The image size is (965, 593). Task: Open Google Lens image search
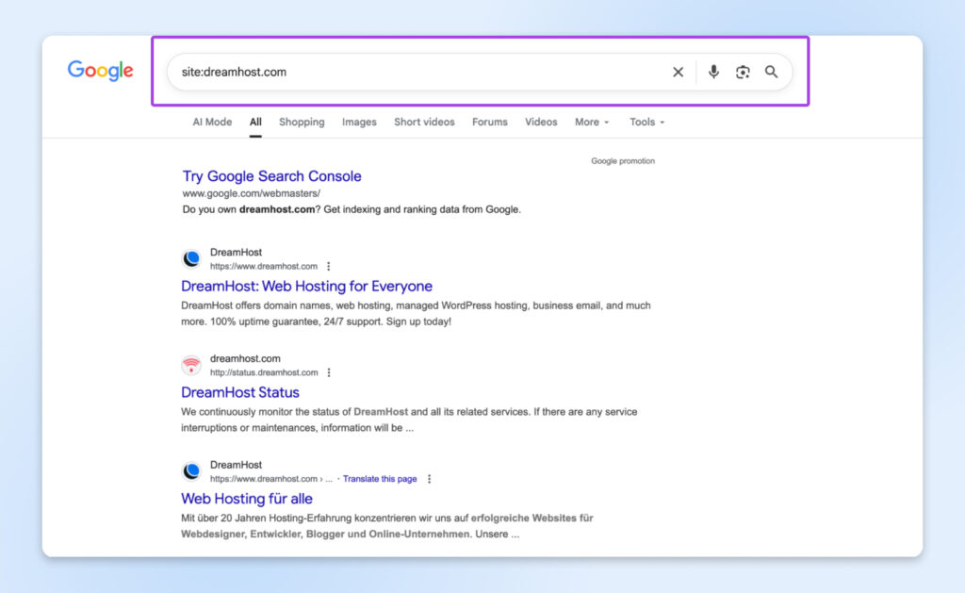point(743,72)
